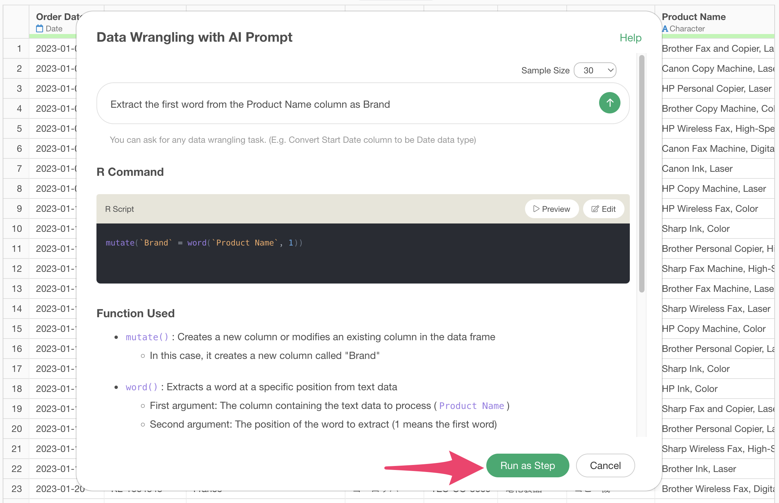The height and width of the screenshot is (503, 779).
Task: Click Run as Step
Action: pyautogui.click(x=528, y=465)
